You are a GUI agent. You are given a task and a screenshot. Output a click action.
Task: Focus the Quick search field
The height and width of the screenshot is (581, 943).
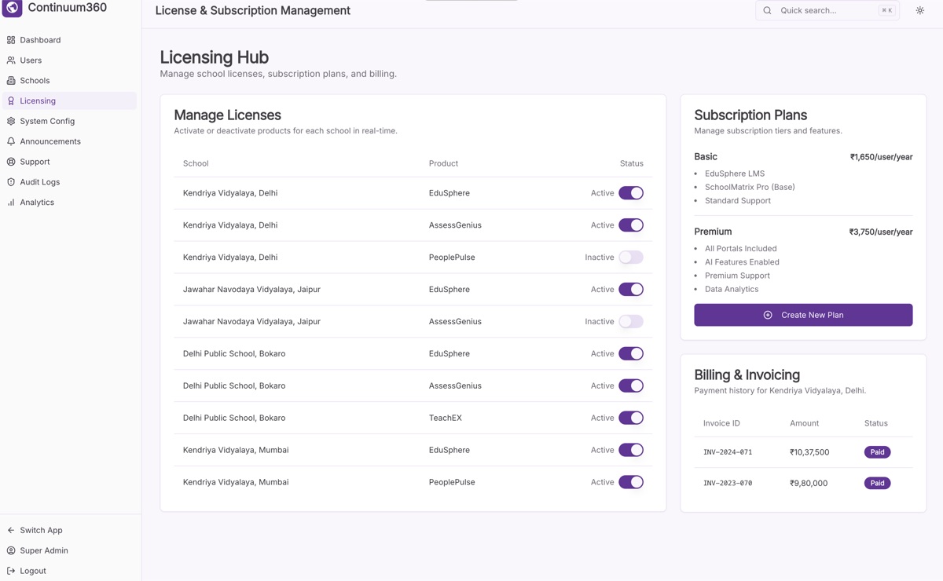point(827,11)
